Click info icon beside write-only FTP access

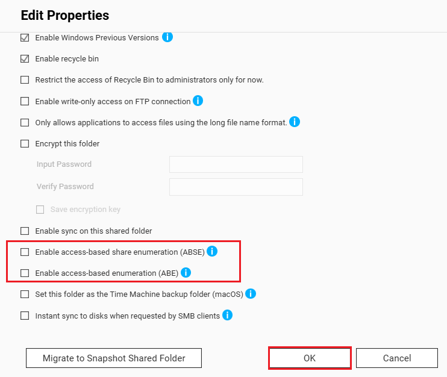198,101
